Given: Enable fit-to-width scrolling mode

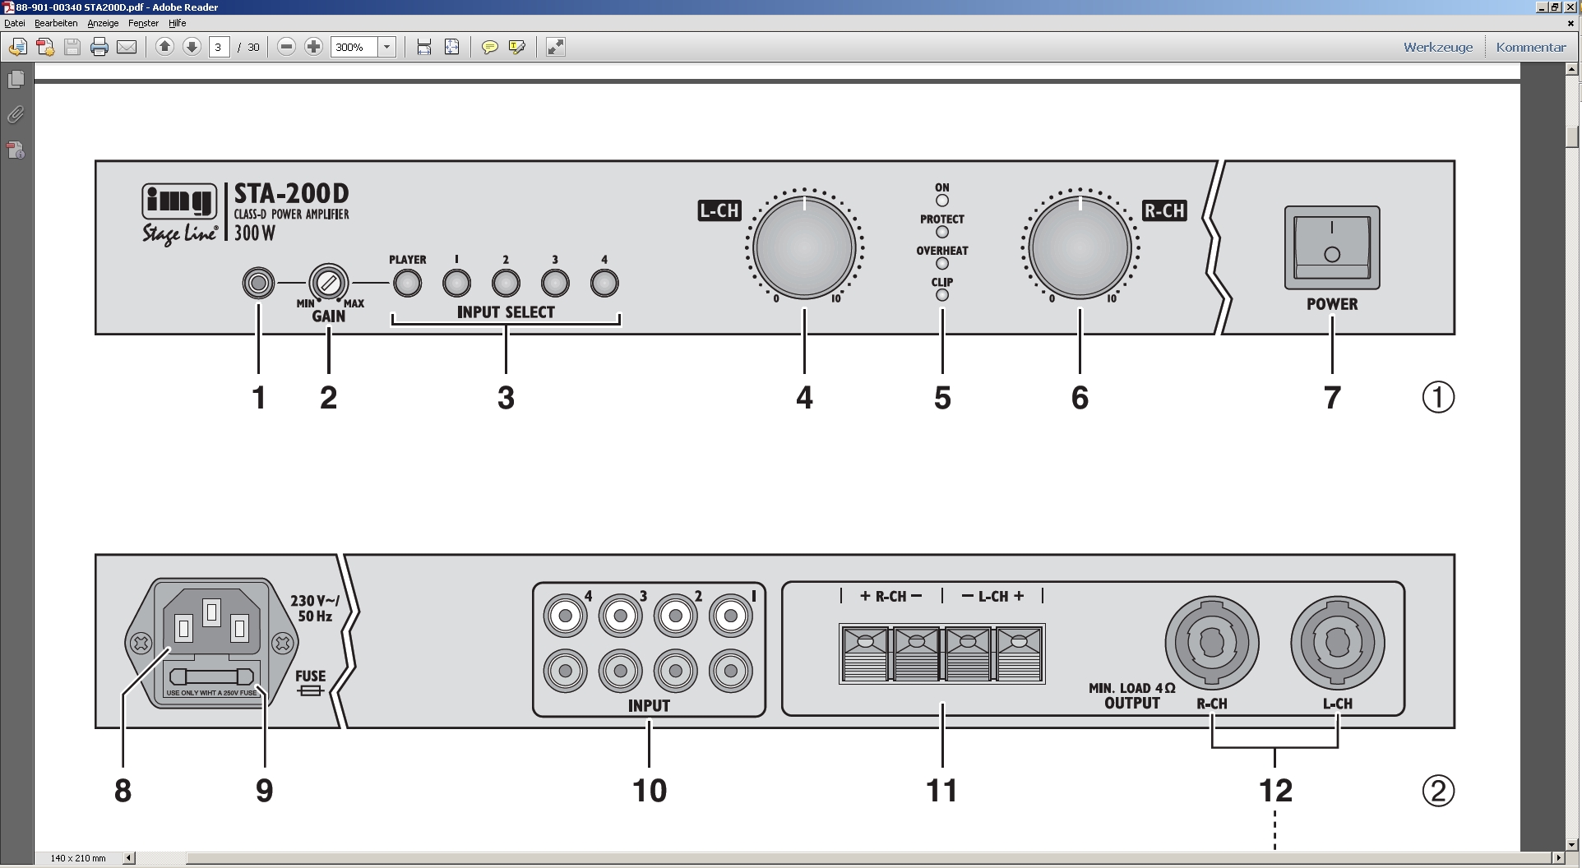Looking at the screenshot, I should click(x=424, y=47).
